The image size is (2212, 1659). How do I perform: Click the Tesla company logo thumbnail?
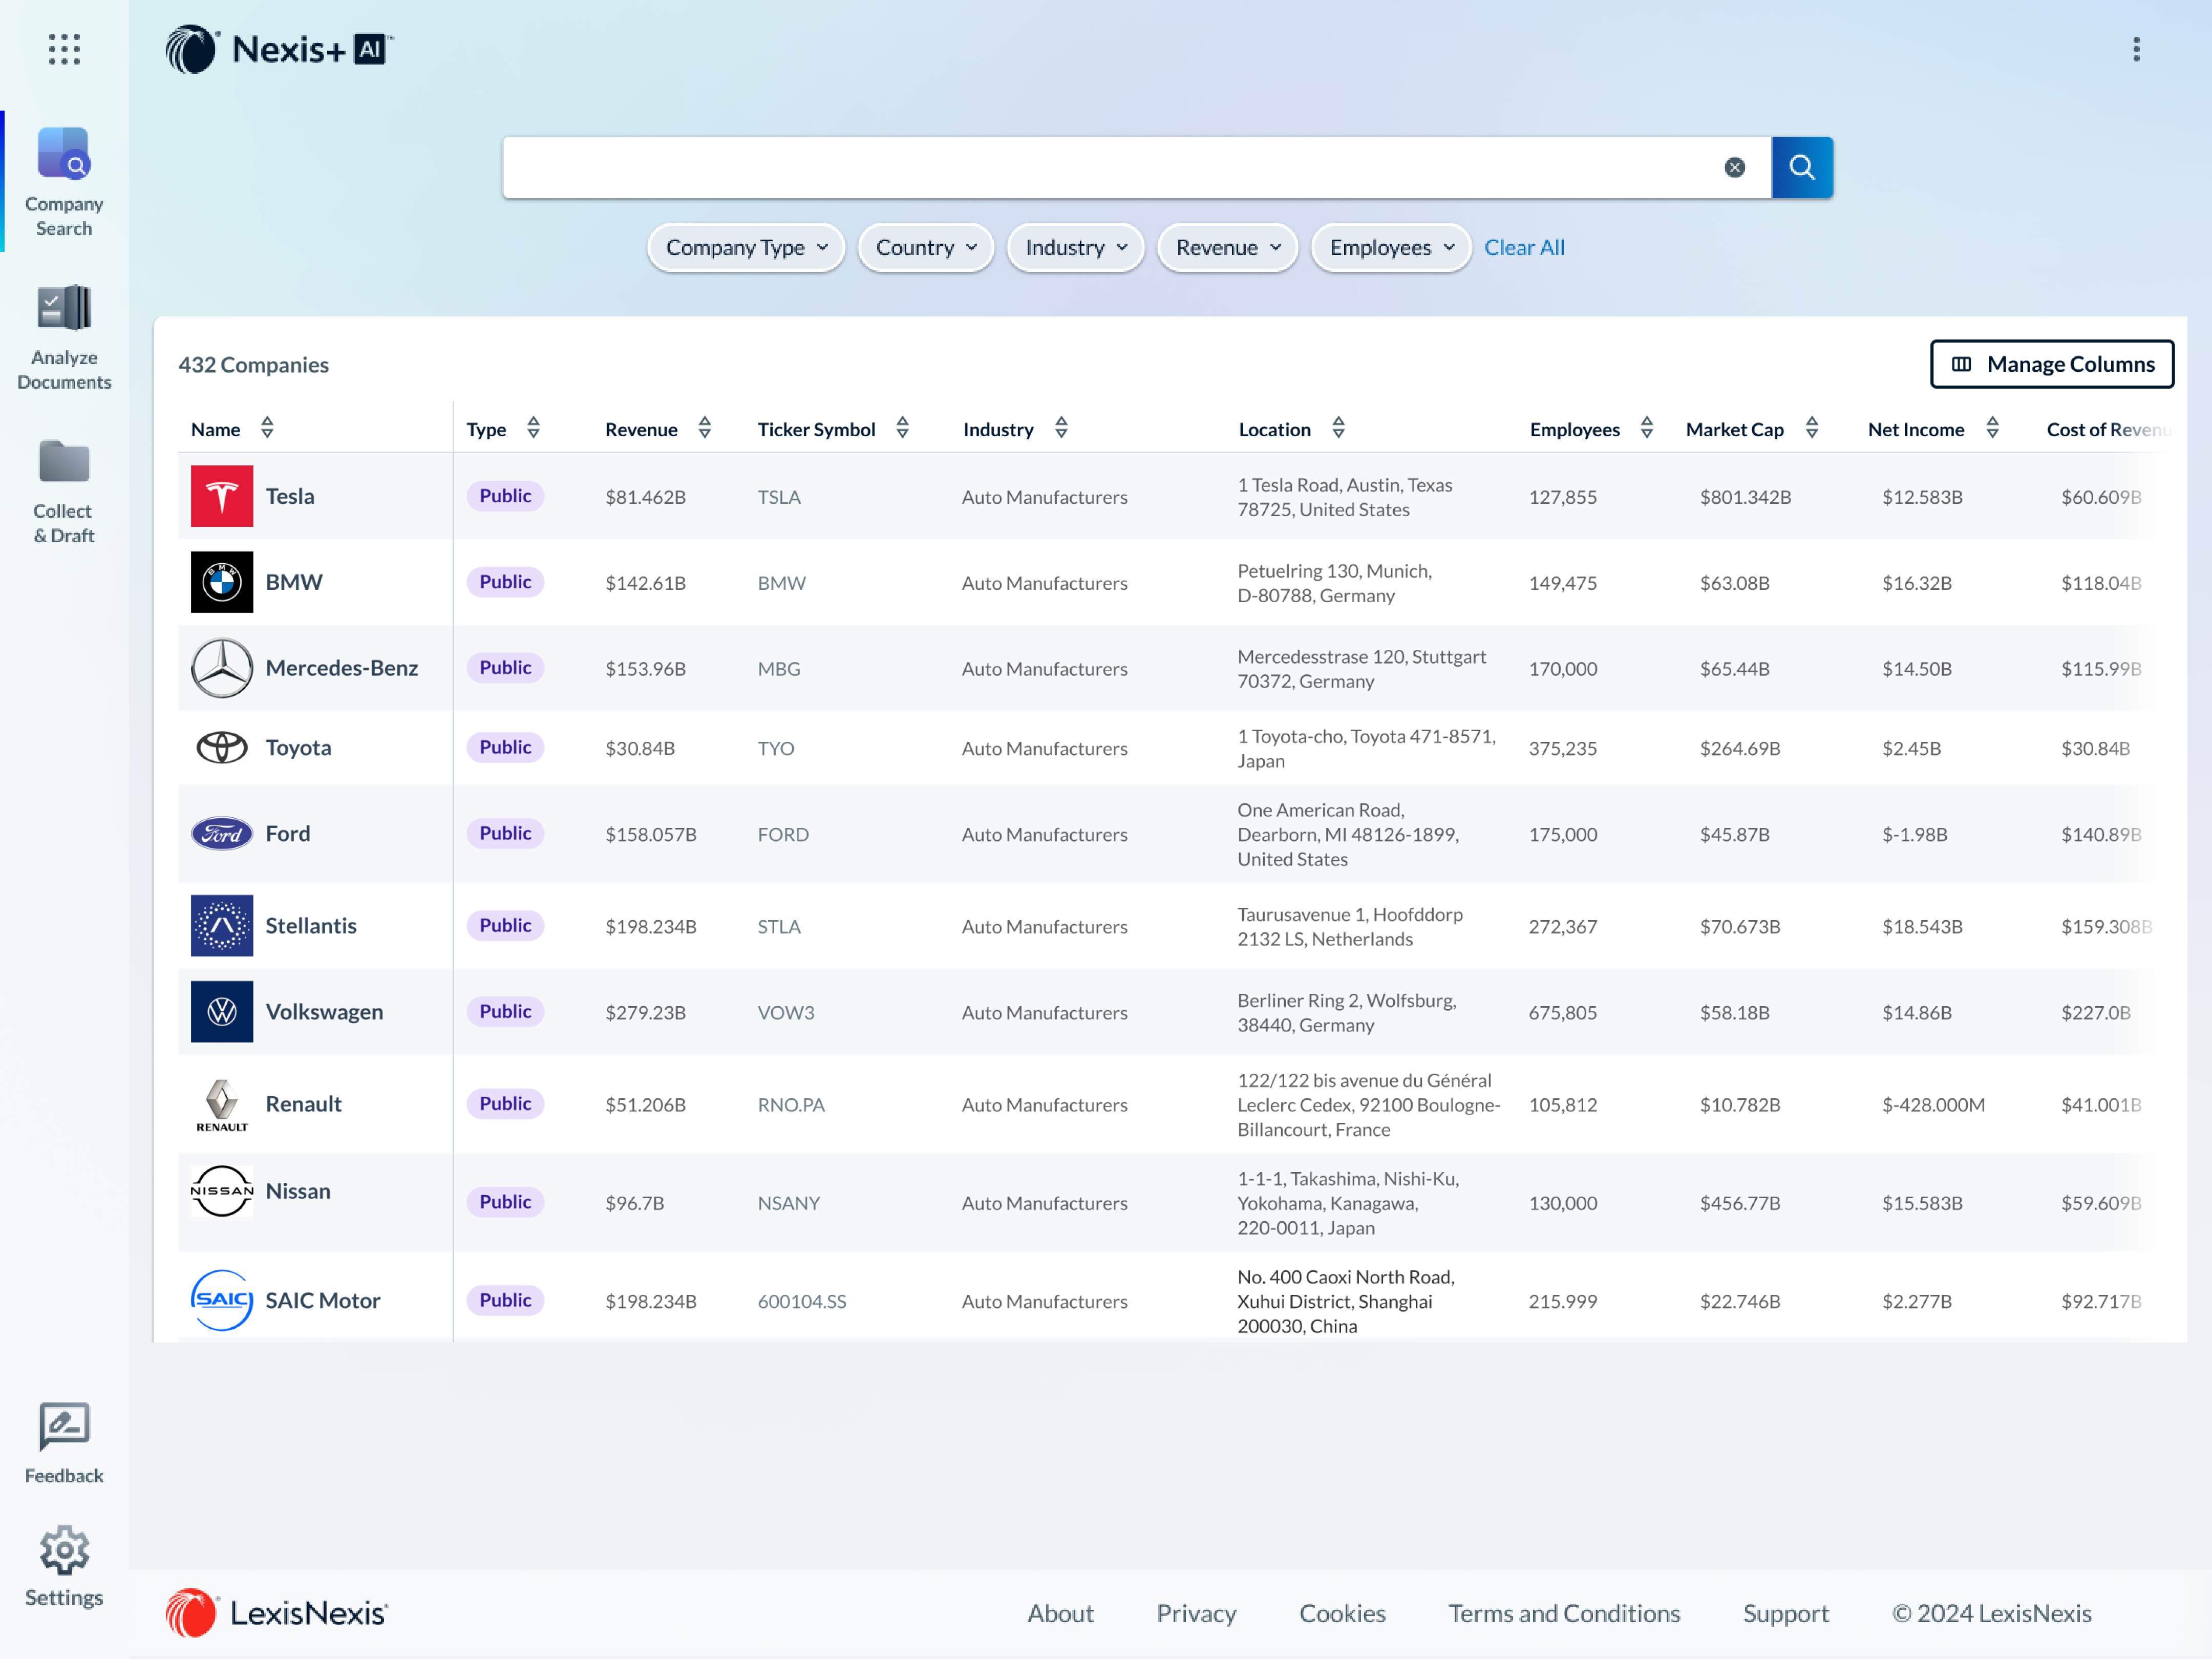222,496
